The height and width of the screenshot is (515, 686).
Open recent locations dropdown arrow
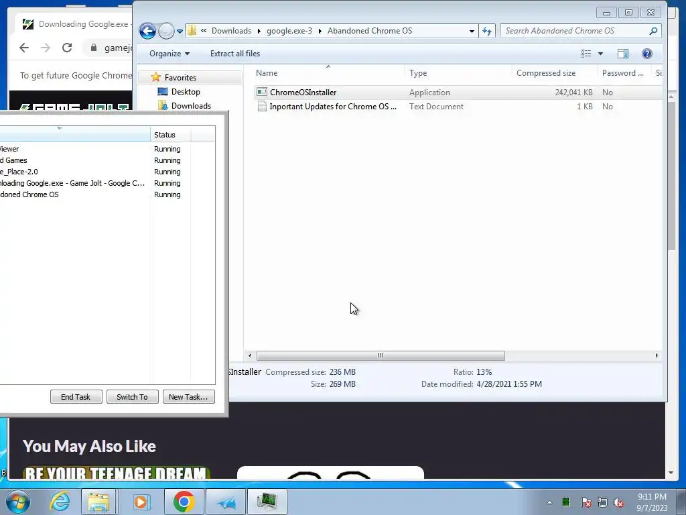point(180,32)
